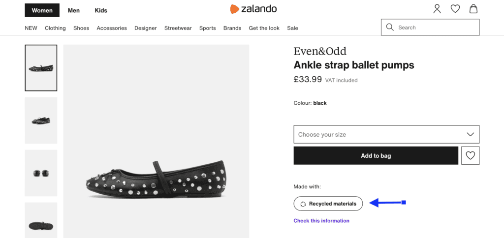
Task: Select the second shoe thumbnail
Action: point(41,120)
